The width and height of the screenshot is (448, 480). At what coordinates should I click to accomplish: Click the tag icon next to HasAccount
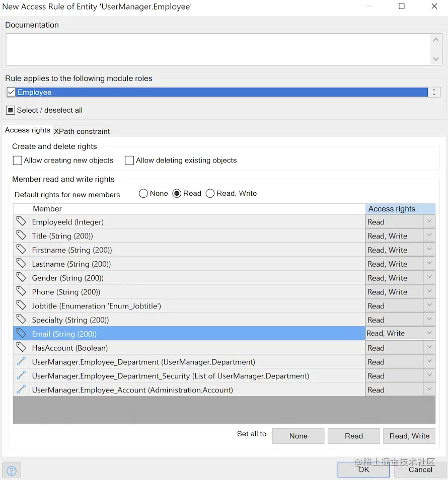coord(21,348)
